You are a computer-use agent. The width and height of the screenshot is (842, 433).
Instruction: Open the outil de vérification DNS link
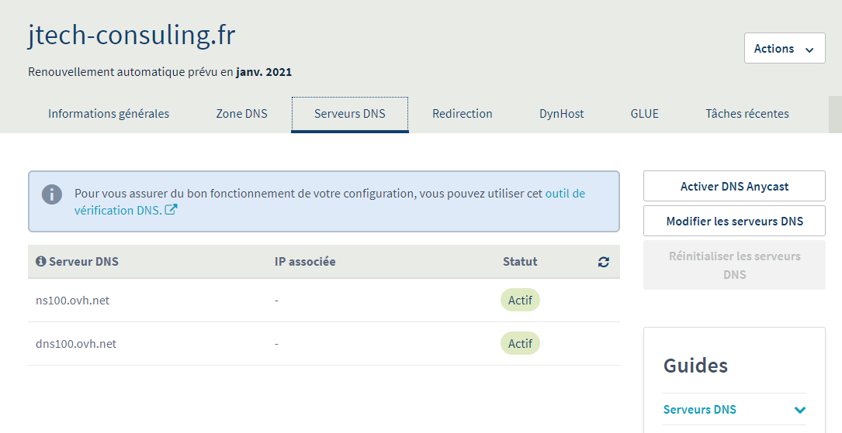[564, 194]
